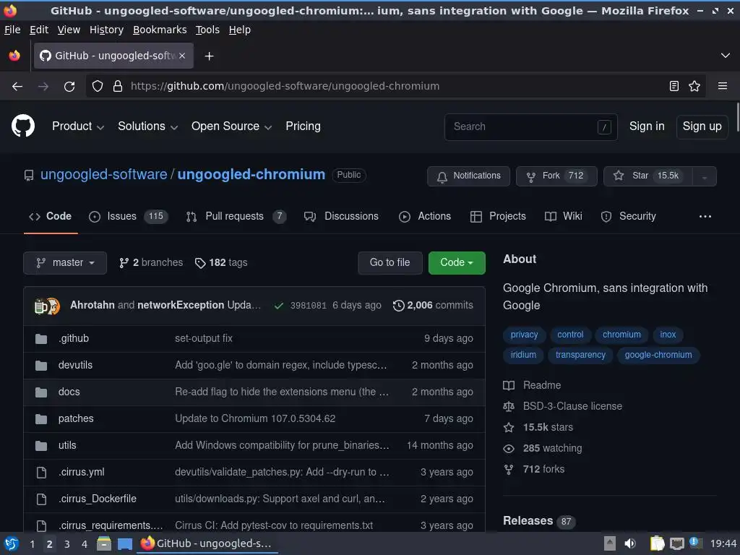740x555 pixels.
Task: Click Sign up button
Action: 702,126
